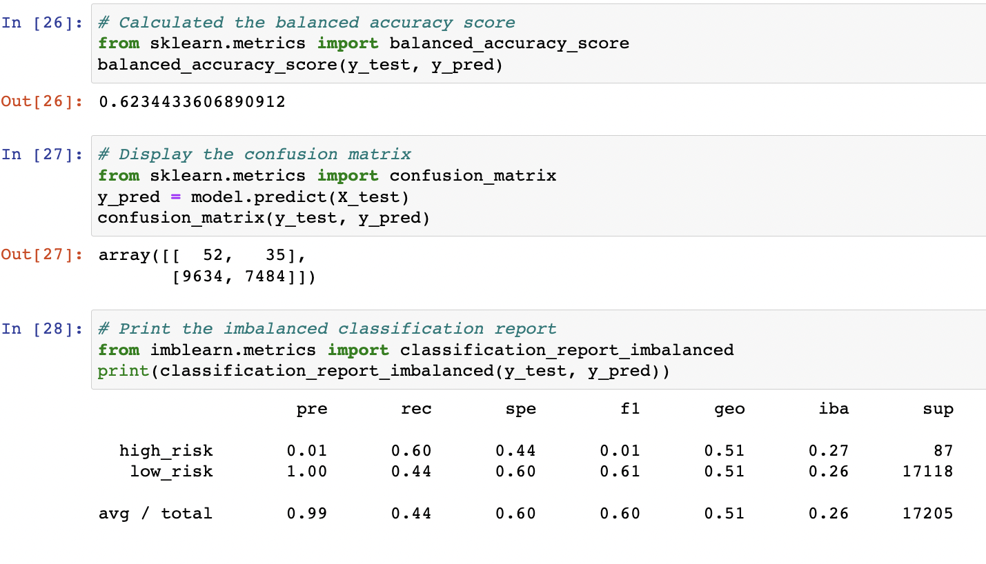The width and height of the screenshot is (986, 564).
Task: Click the total support value 17205
Action: (x=928, y=514)
